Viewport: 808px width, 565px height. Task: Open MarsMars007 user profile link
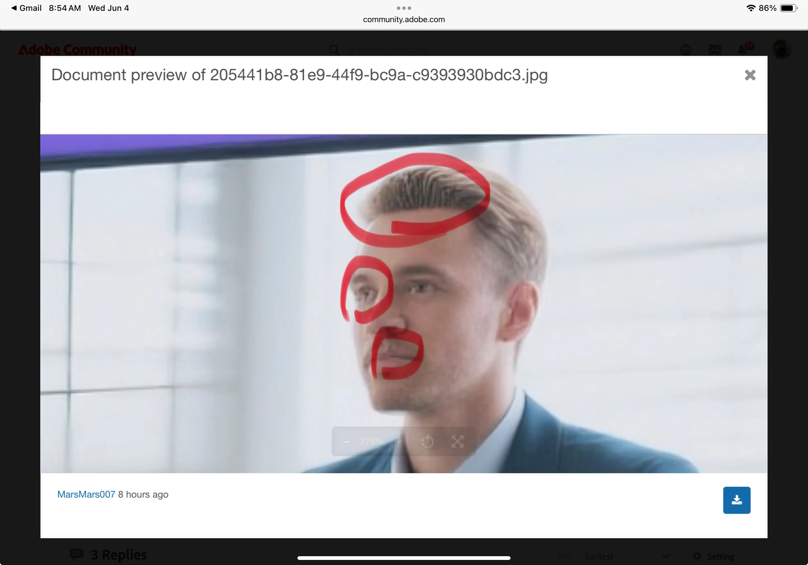coord(86,494)
